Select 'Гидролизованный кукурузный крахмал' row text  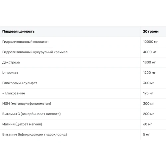coord(35,52)
